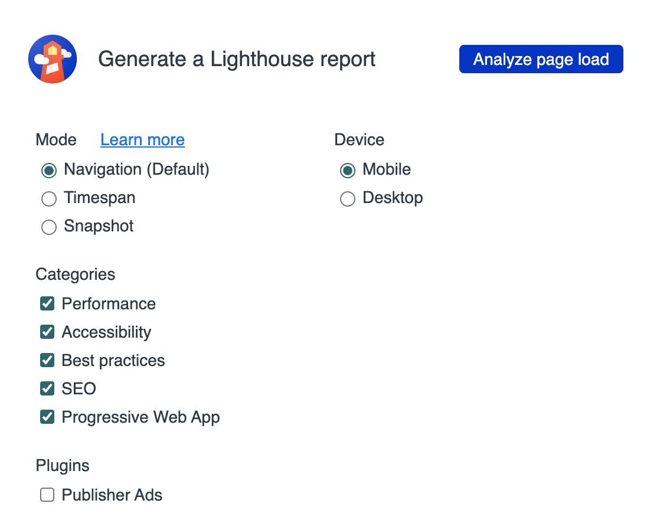Click the Mode section label
The width and height of the screenshot is (647, 523).
(55, 140)
